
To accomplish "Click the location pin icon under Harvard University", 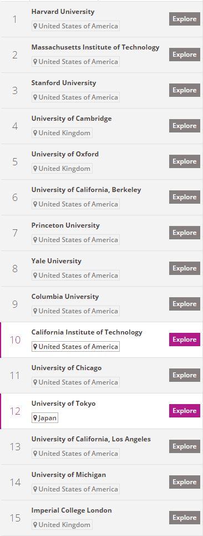I will [x=35, y=26].
